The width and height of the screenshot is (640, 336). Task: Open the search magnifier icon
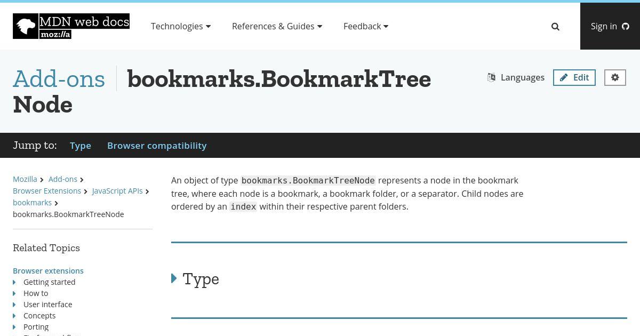pos(555,27)
